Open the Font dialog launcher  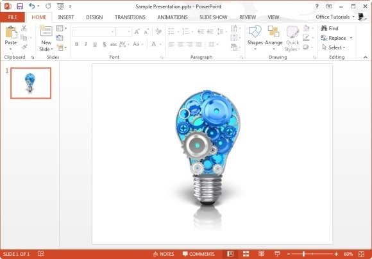click(x=162, y=58)
